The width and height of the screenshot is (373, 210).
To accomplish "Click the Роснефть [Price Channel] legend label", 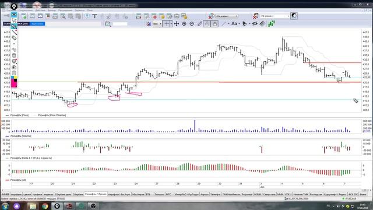I will pos(52,116).
